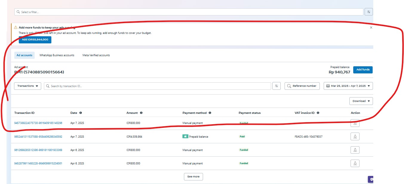Click the blue Add funds button
This screenshot has width=404, height=184.
coord(363,70)
